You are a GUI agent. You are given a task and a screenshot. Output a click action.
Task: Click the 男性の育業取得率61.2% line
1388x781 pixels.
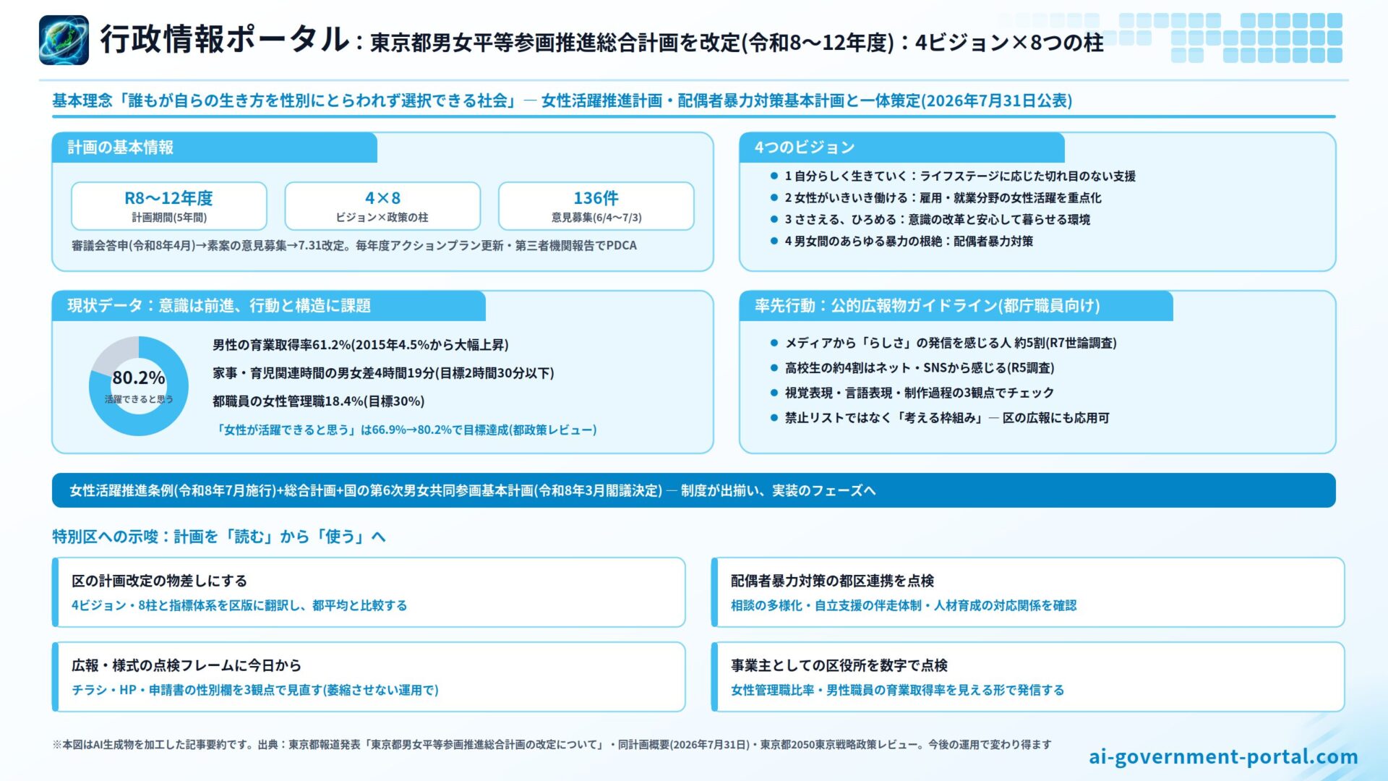pos(361,345)
